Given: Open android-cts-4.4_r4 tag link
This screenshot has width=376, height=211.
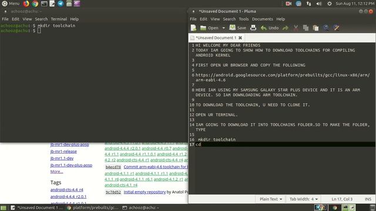Looking at the screenshot, I should [66, 190].
